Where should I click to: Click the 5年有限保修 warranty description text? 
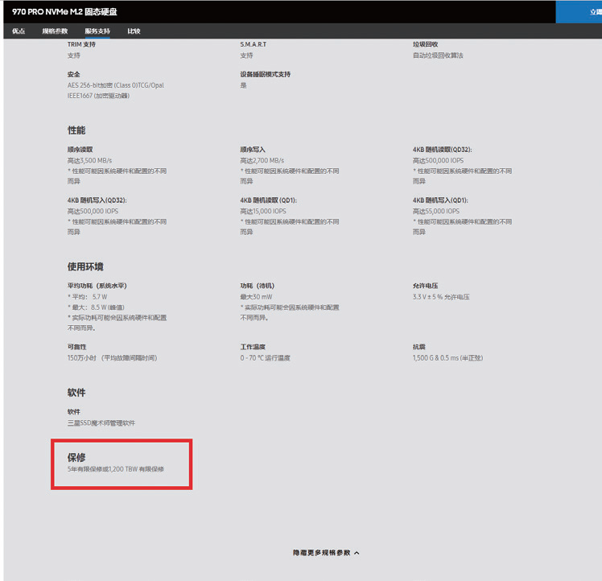(x=116, y=469)
